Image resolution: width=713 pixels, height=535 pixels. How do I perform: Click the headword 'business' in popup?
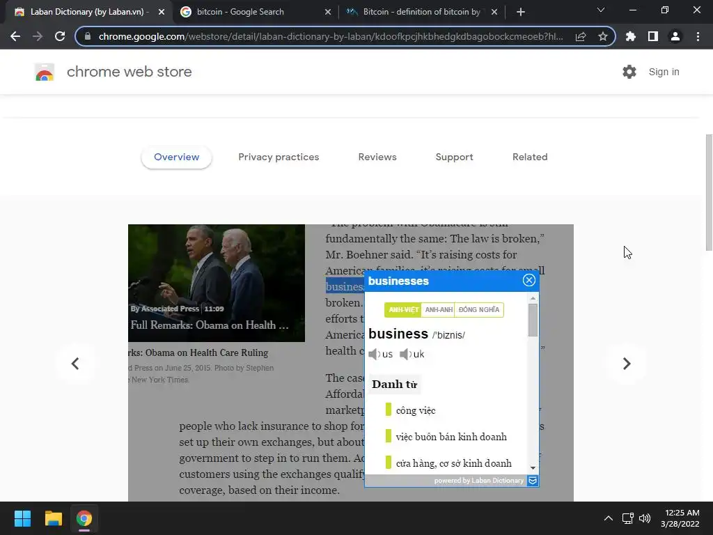point(398,334)
